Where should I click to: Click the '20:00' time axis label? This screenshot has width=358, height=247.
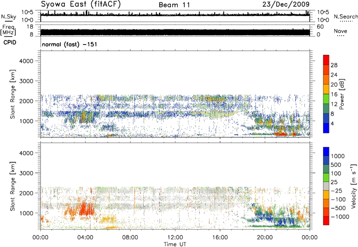265,238
